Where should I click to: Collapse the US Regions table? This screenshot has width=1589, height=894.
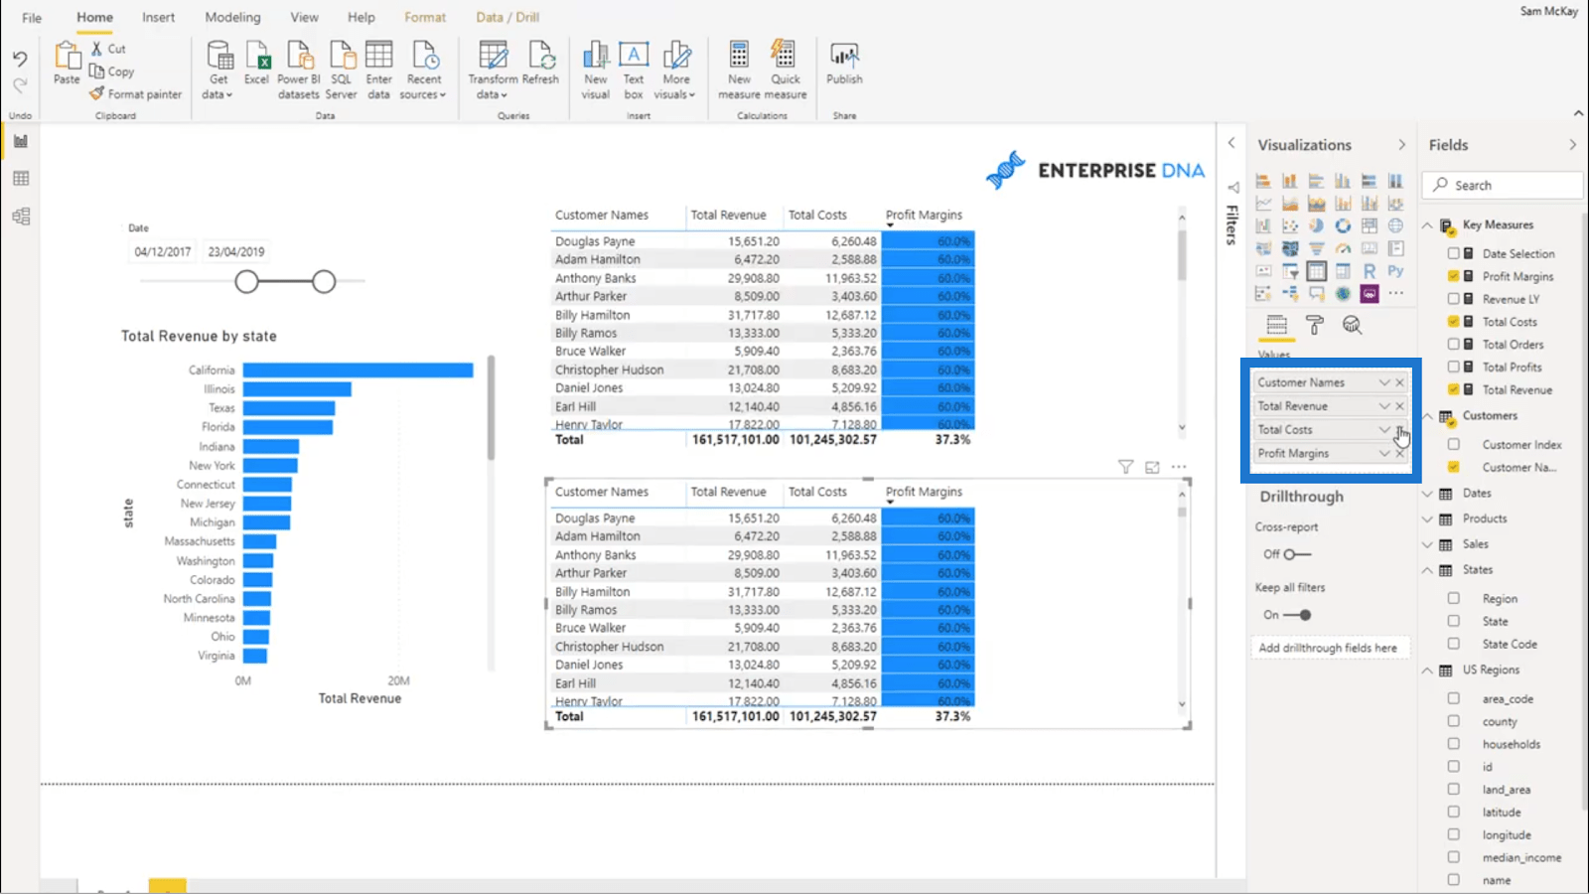coord(1427,670)
